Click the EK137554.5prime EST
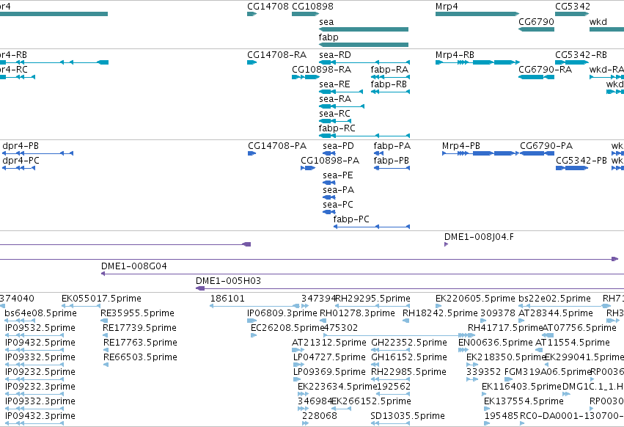This screenshot has height=427, width=624. pos(487,409)
